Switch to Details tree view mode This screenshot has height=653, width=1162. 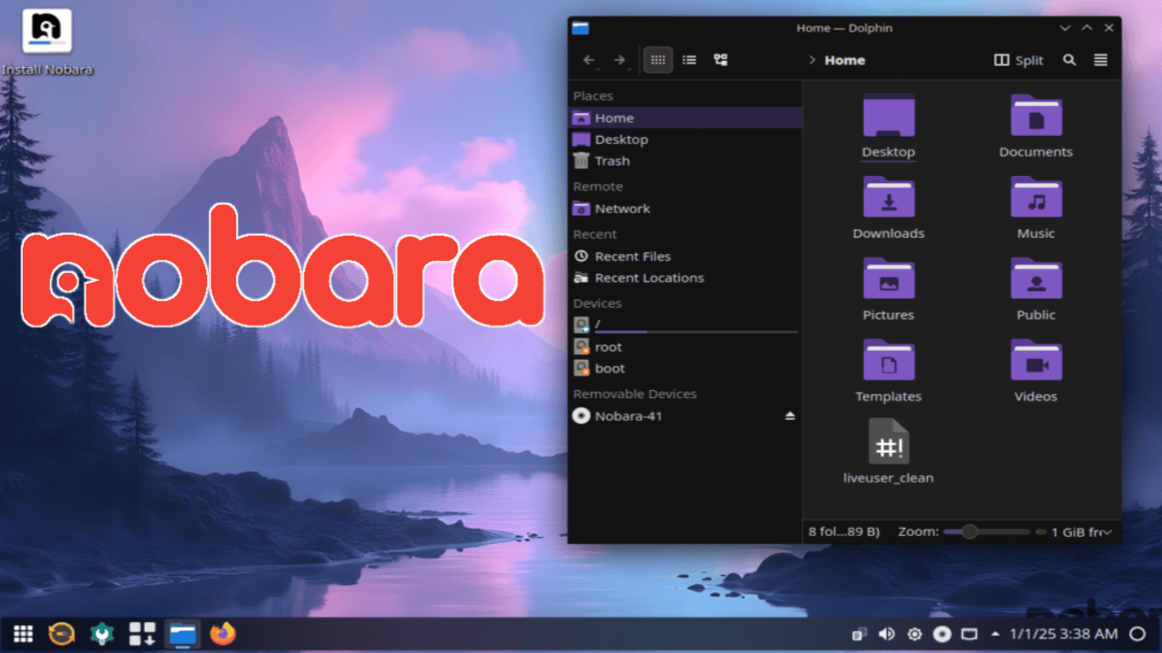coord(720,60)
